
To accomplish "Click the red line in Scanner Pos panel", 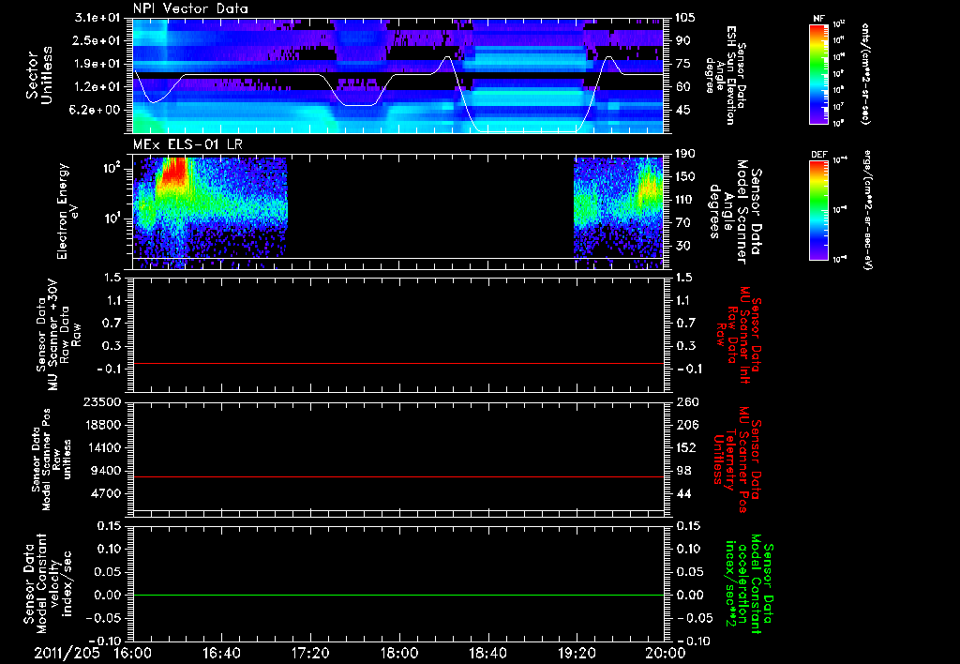I will pos(397,476).
